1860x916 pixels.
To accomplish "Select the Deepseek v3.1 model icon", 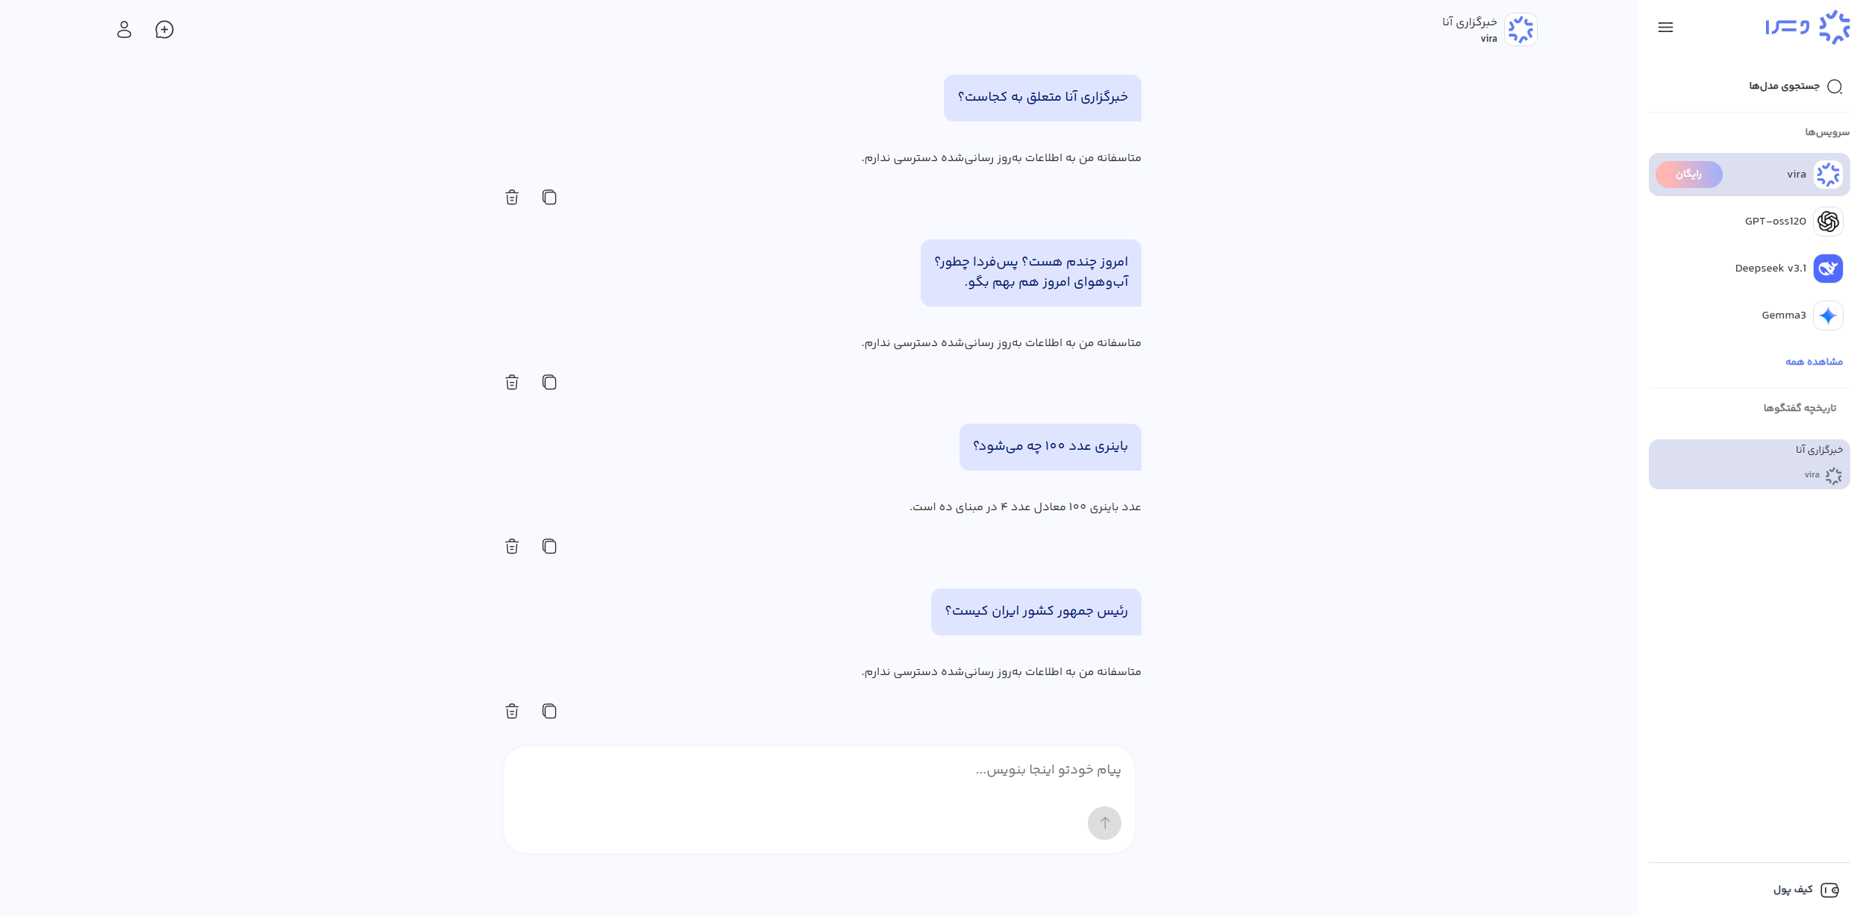I will pyautogui.click(x=1827, y=269).
